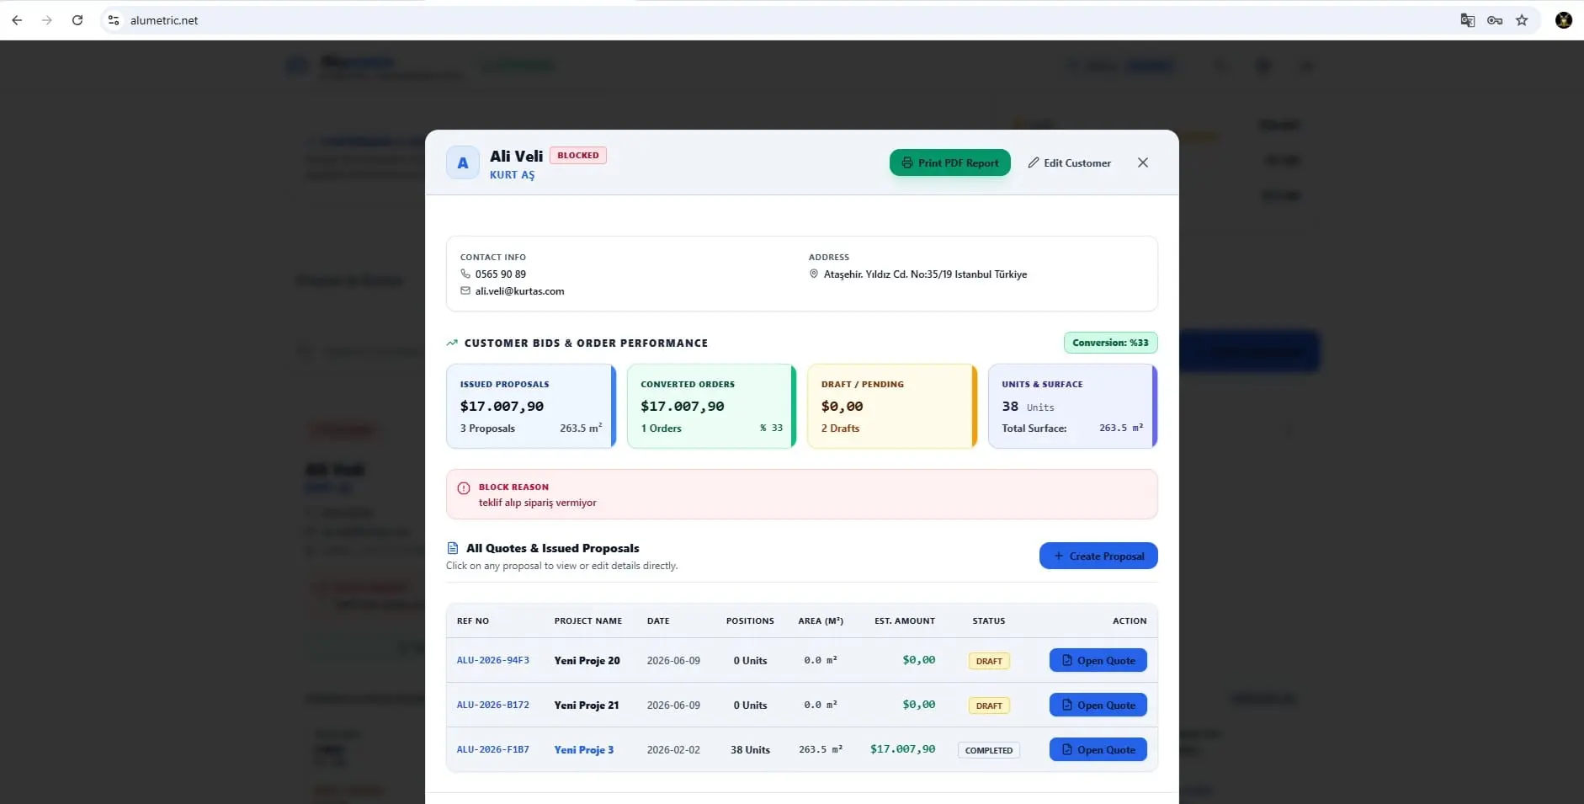Open Quote for Yeni Proje 20

pyautogui.click(x=1098, y=660)
